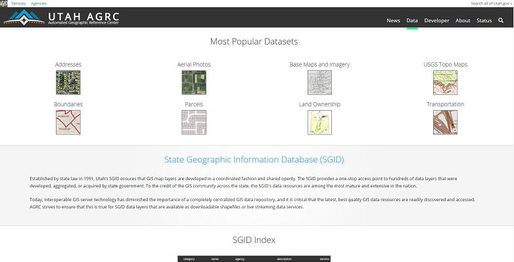514x262 pixels.
Task: Click 'Search all of Utah.gov' link
Action: (492, 3)
